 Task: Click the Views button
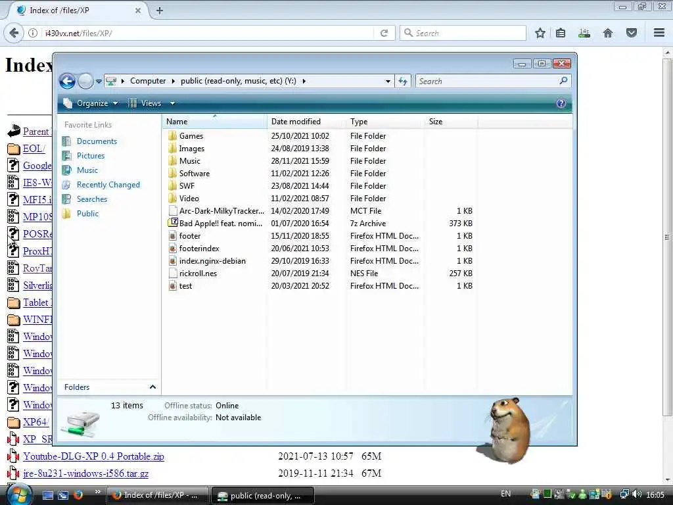click(x=145, y=103)
